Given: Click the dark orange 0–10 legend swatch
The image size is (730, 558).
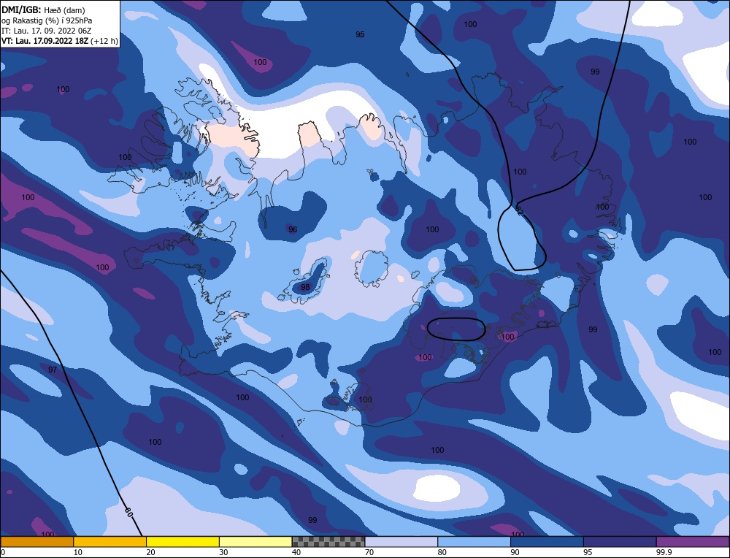Looking at the screenshot, I should pos(36,542).
